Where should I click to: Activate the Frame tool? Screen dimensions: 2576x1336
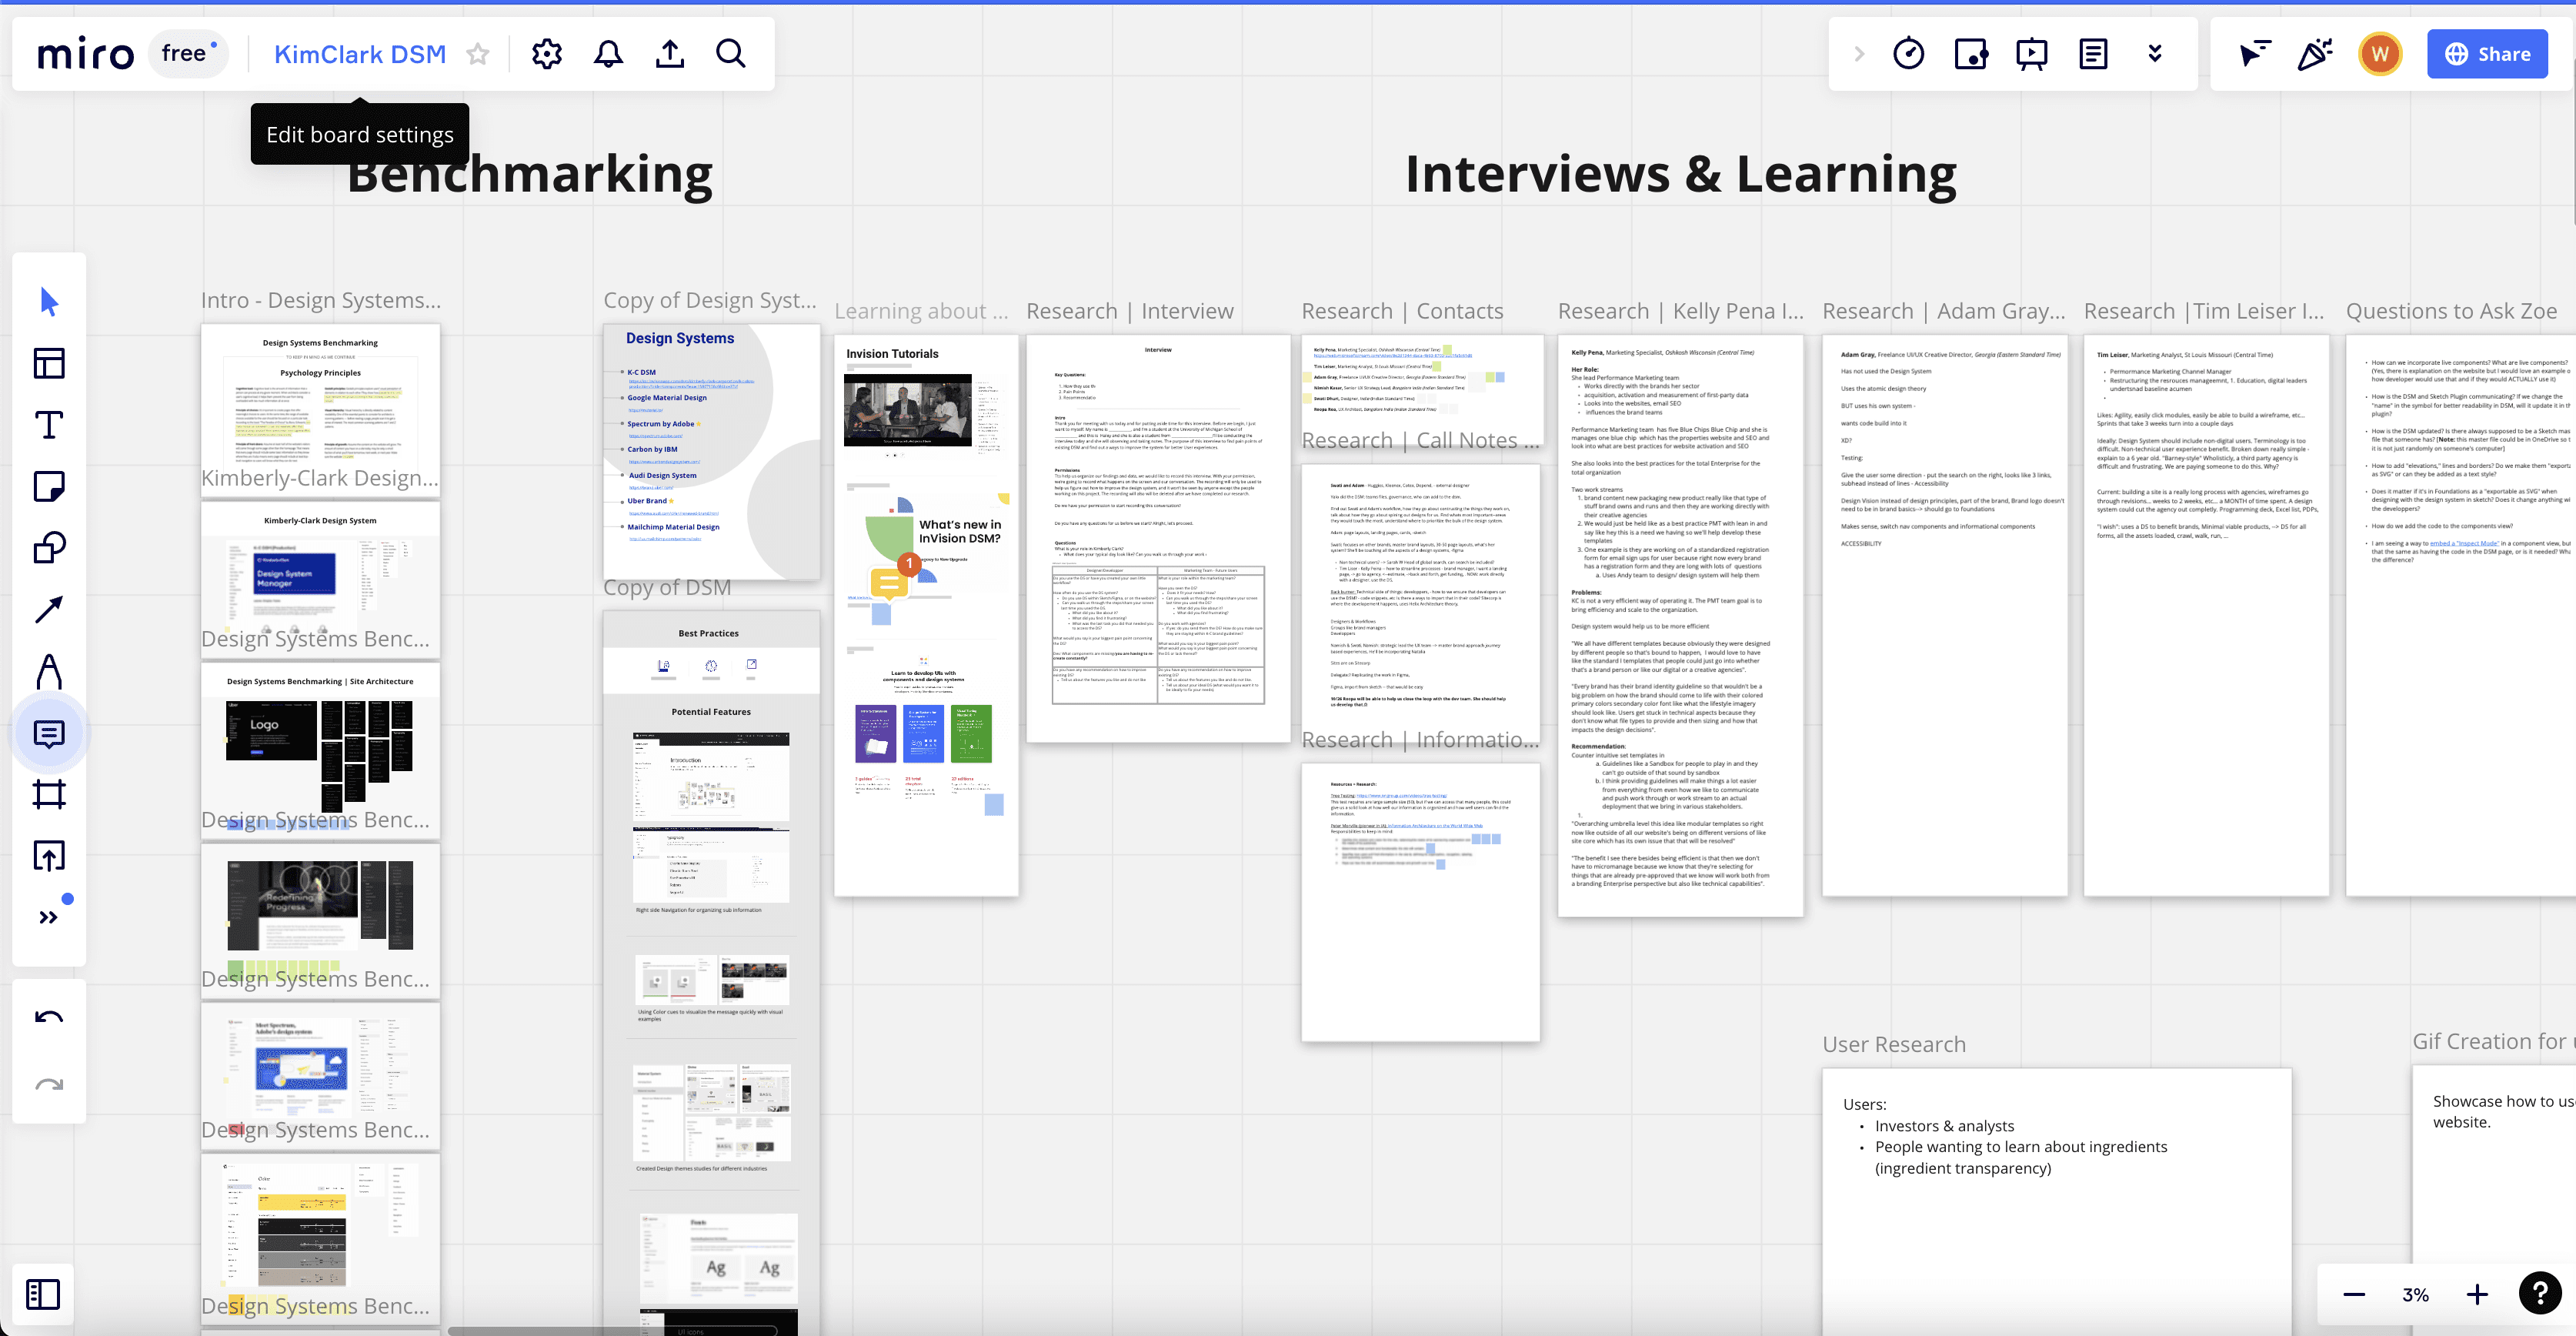49,794
